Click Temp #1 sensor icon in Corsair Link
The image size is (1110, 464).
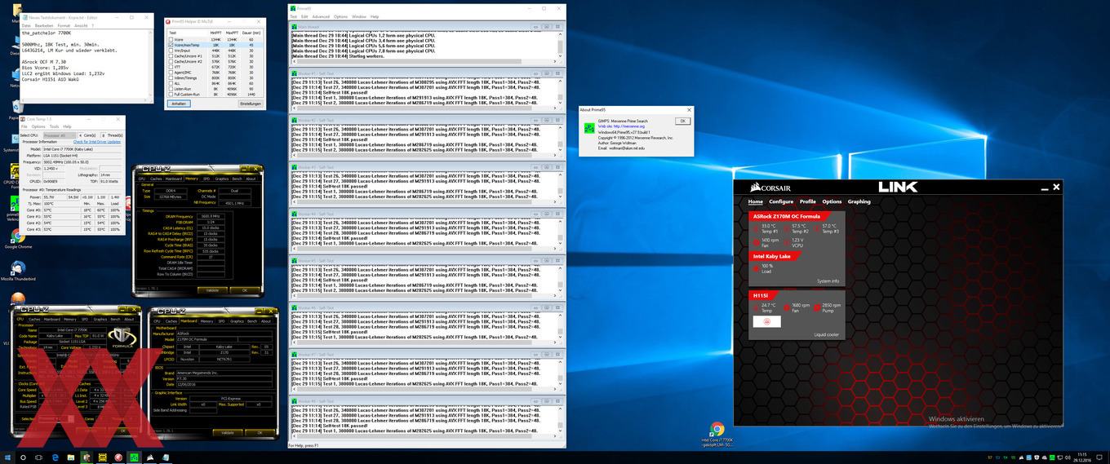[756, 228]
